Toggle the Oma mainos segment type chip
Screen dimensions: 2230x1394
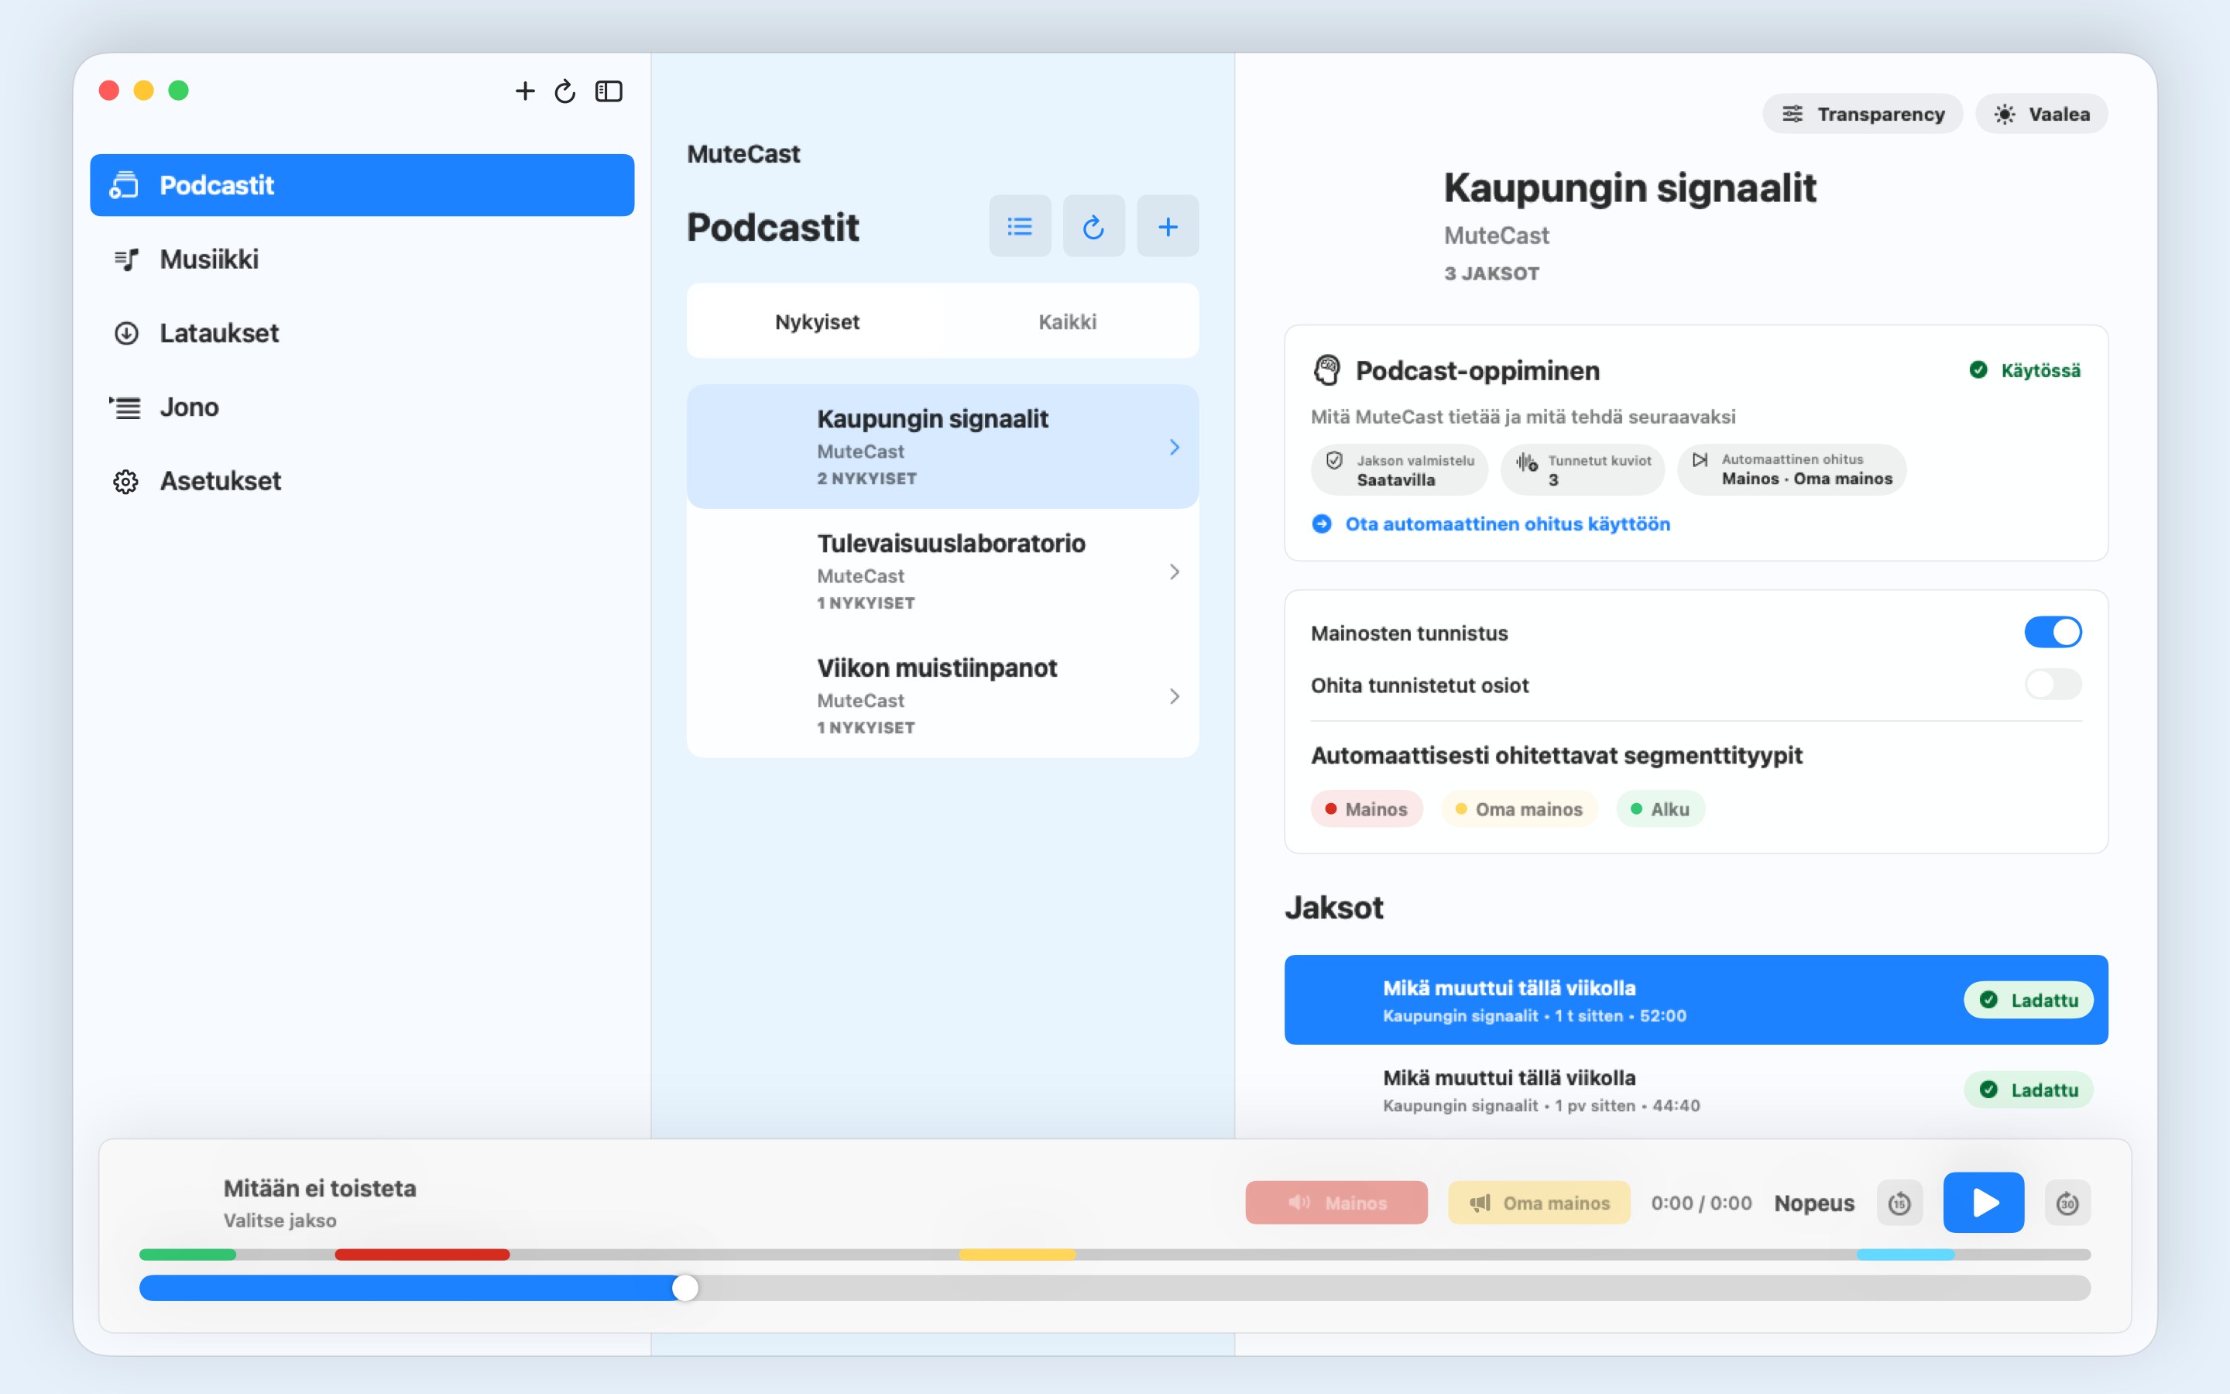(1518, 809)
